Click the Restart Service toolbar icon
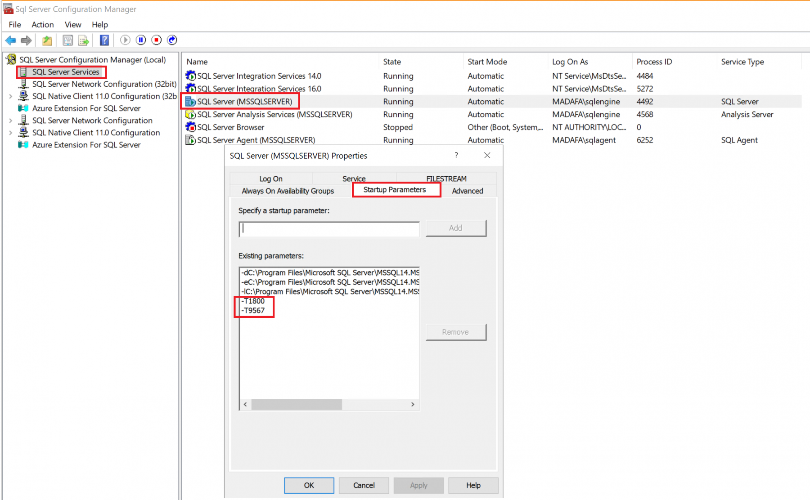This screenshot has width=810, height=500. click(x=172, y=40)
